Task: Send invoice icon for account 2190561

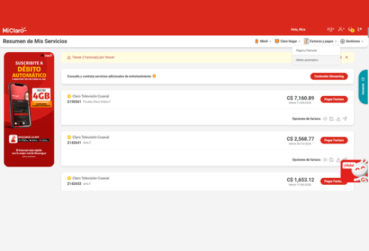Action: (x=345, y=119)
